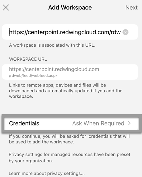Click the privacy settings preset notice
Screen dimensions: 142x177
tap(69, 158)
